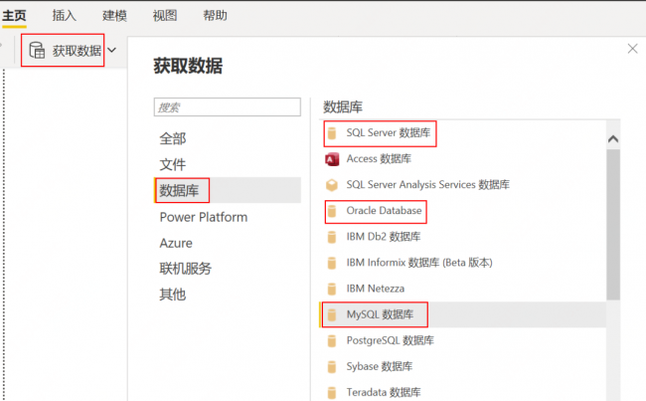Switch to the 建模 ribbon tab
Screen dimensions: 646x401
click(x=114, y=15)
